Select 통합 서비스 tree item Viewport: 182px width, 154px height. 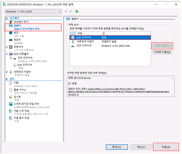point(20,90)
